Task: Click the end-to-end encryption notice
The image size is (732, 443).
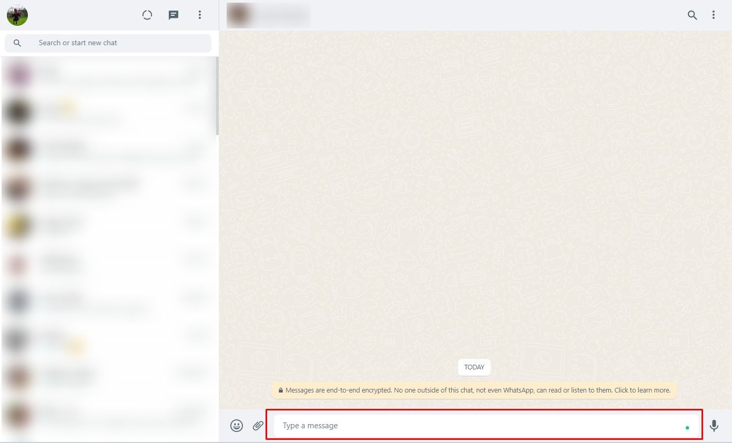Action: pos(474,390)
